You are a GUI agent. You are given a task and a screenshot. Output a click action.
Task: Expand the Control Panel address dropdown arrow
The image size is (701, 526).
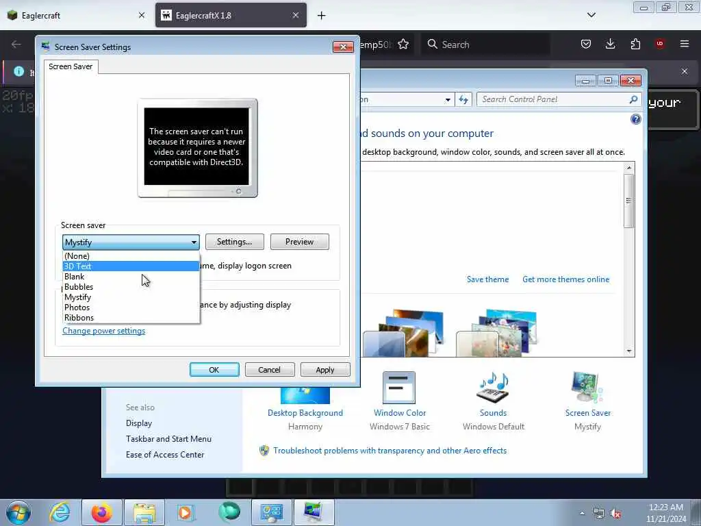[448, 100]
